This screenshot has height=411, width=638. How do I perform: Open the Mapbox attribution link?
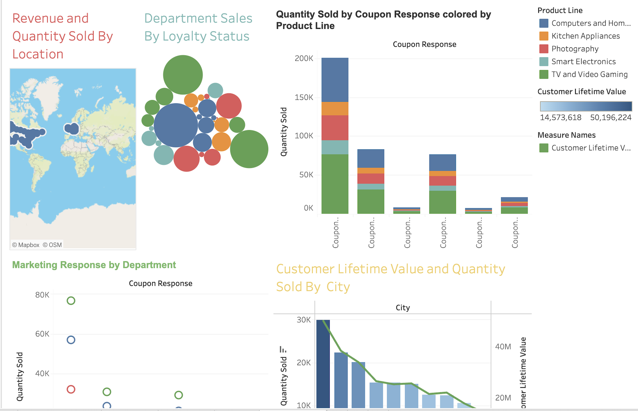click(x=26, y=245)
